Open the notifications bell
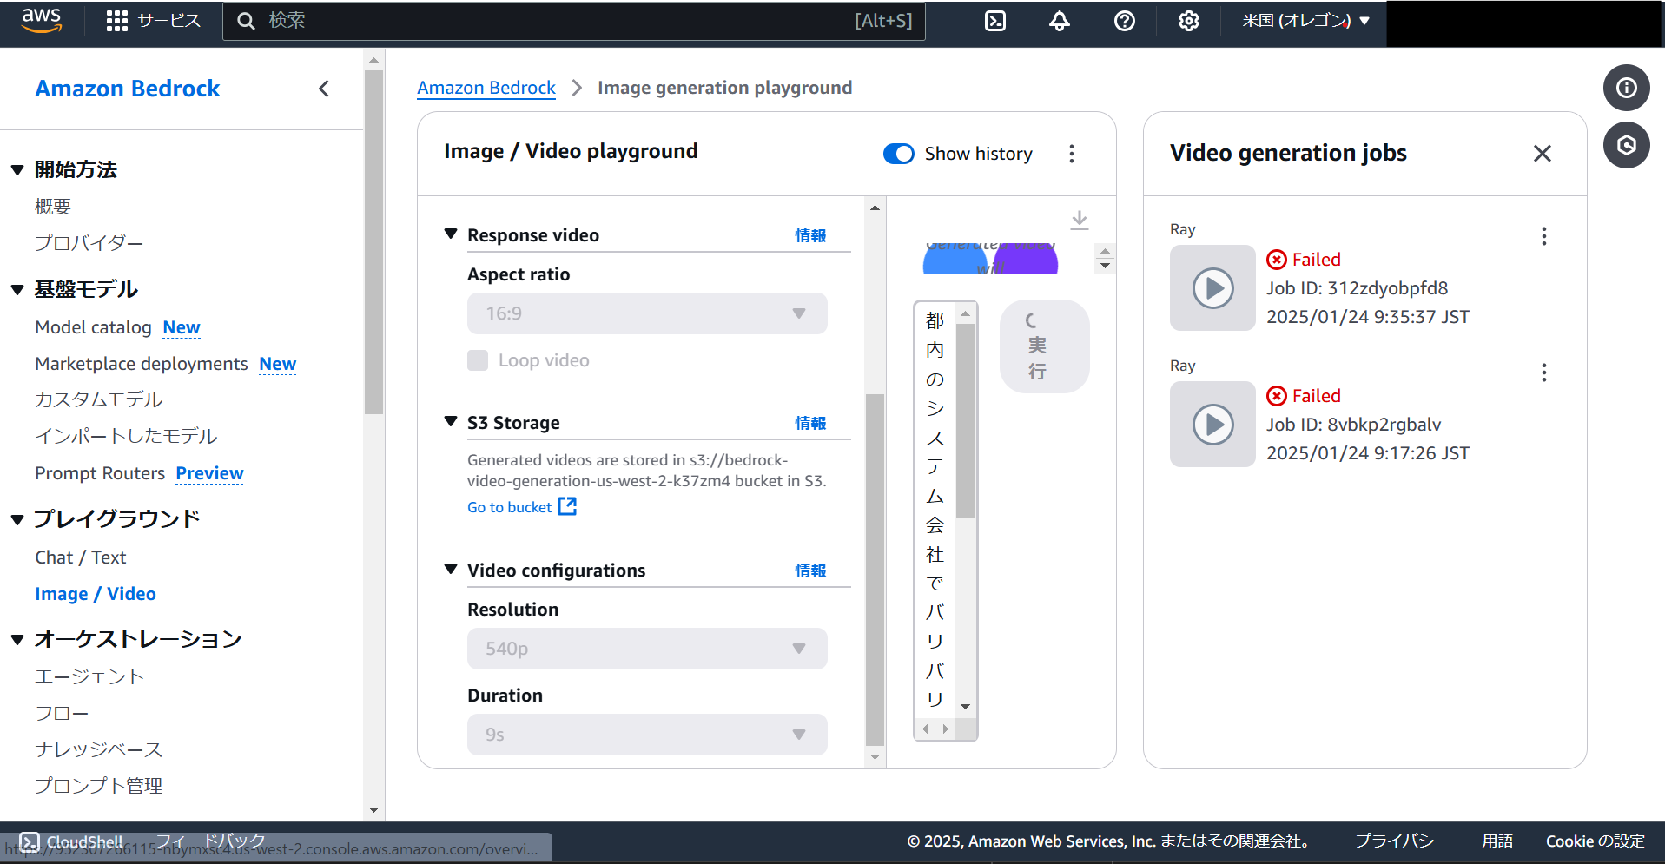The image size is (1665, 864). coord(1060,21)
